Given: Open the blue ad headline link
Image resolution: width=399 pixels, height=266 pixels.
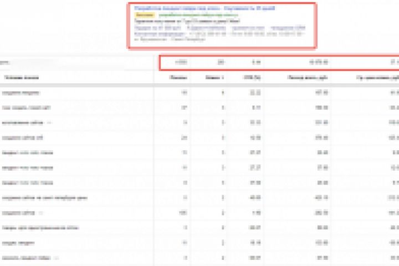Looking at the screenshot, I should [x=204, y=8].
